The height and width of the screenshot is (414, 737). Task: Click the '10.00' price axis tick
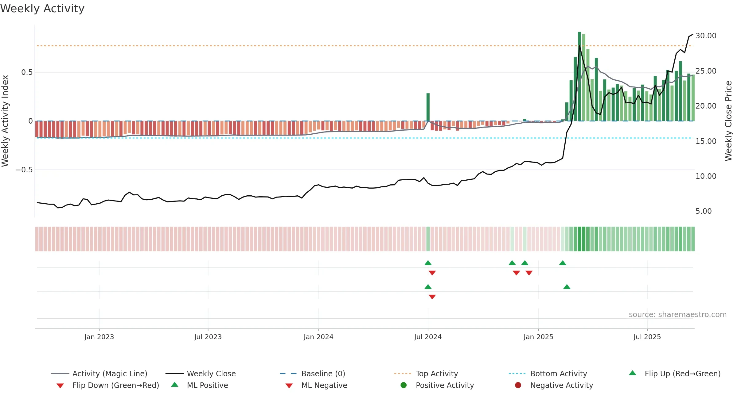[706, 176]
